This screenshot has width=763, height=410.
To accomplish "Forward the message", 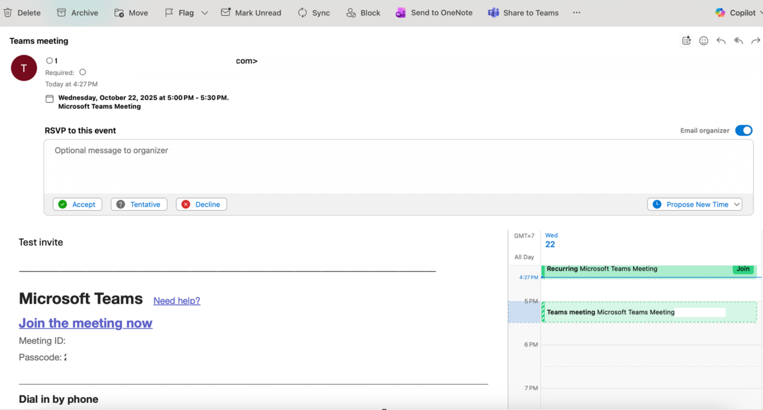I will click(x=756, y=41).
